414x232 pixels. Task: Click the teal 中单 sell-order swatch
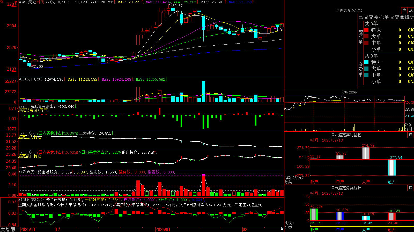click(x=366, y=75)
